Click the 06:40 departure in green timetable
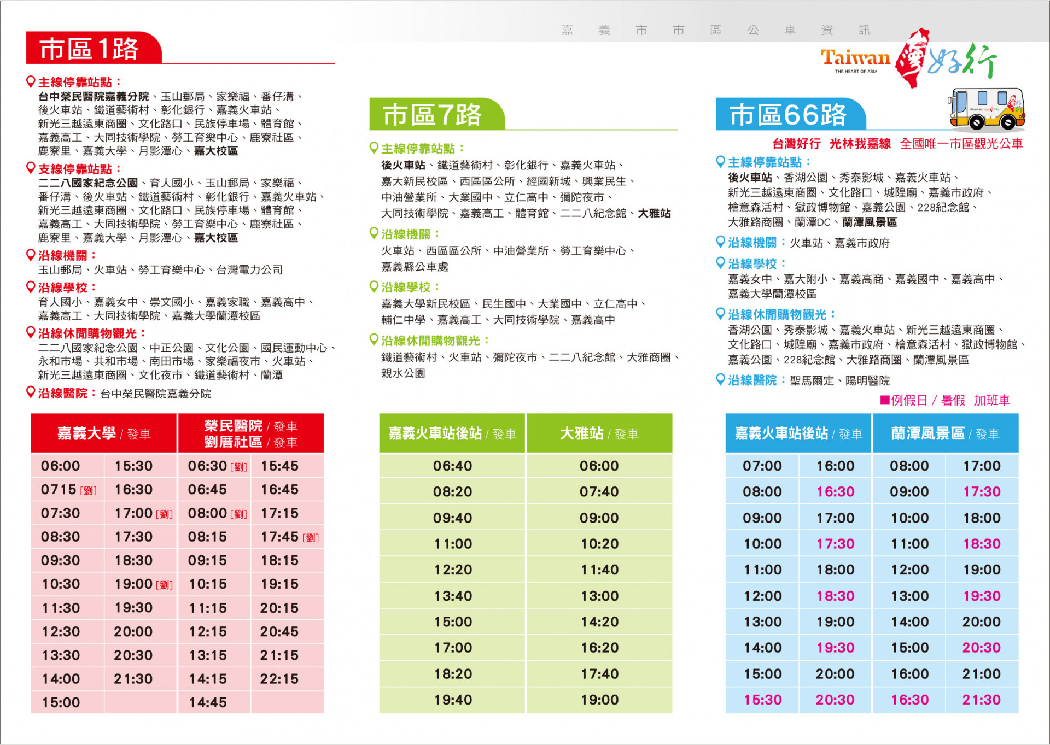Screen dimensions: 1050x745 pos(452,466)
